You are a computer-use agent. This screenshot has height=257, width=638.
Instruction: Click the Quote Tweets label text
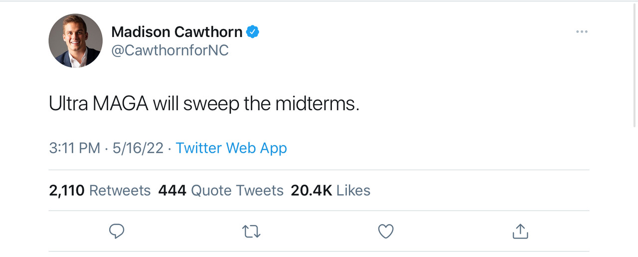coord(237,191)
